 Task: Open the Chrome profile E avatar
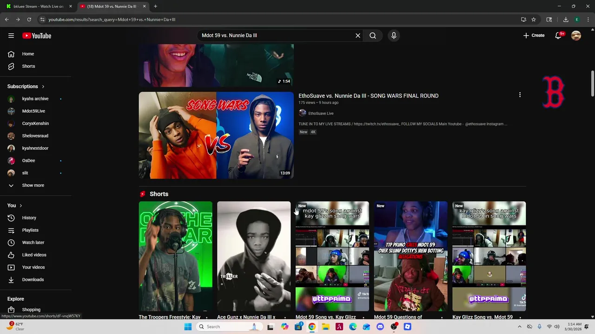(x=577, y=19)
